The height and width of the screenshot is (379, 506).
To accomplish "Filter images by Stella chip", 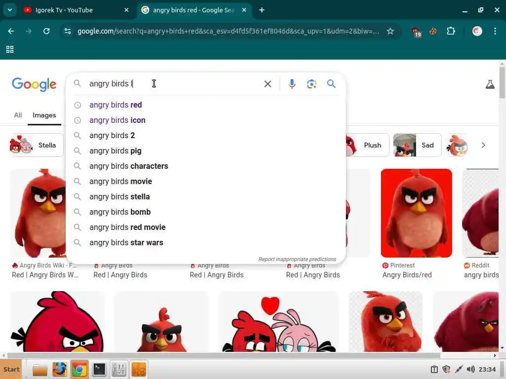I will (x=37, y=145).
